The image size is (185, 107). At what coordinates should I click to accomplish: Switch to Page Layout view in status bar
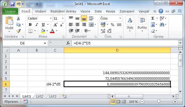coord(118,102)
